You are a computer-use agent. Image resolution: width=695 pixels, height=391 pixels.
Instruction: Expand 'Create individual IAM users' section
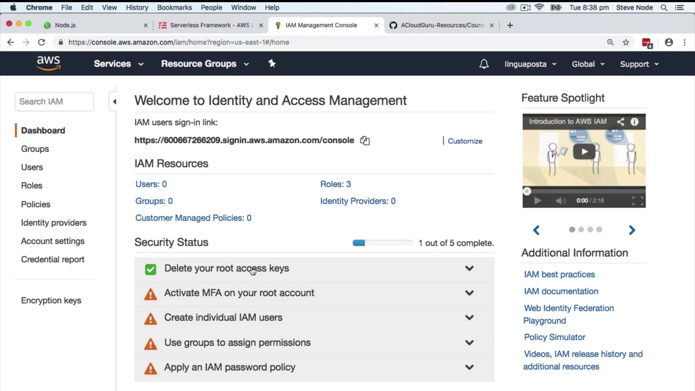point(469,318)
